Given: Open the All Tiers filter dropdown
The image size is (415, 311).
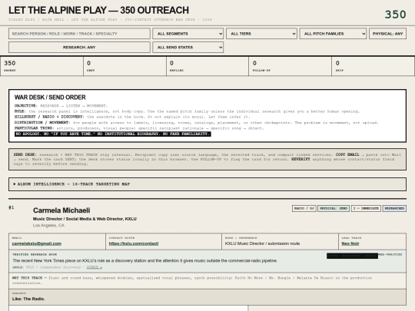Looking at the screenshot, I should coord(261,34).
